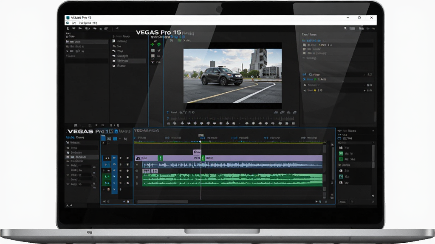This screenshot has width=435, height=244.
Task: Click the triangle icon on the purple video clip
Action: 138,158
